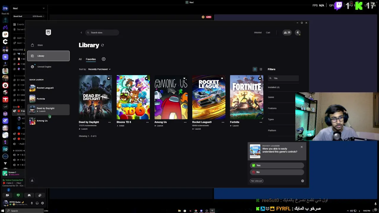The height and width of the screenshot is (213, 379).
Task: Open the Wishlist
Action: click(x=258, y=33)
